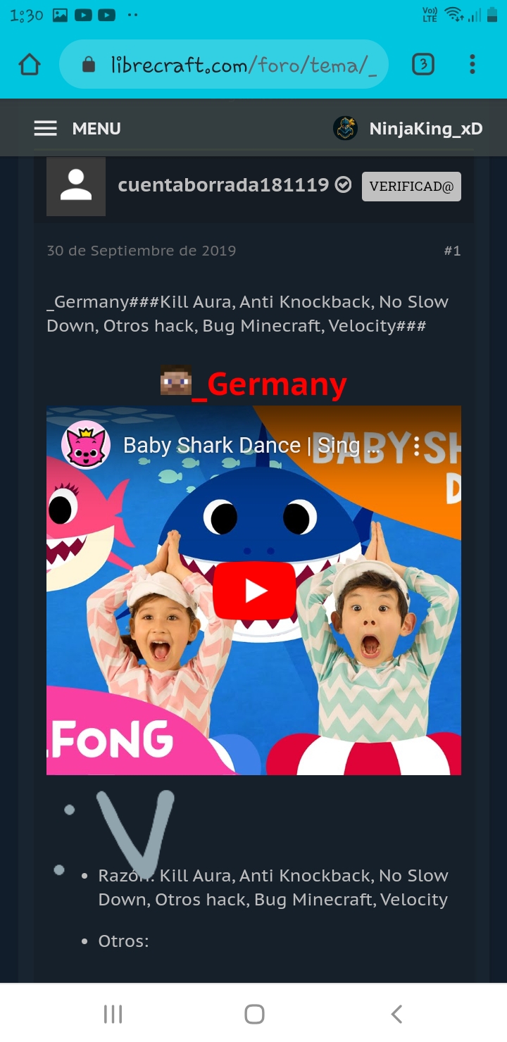Tap the browser home icon
This screenshot has height=1042, width=507.
[x=30, y=65]
